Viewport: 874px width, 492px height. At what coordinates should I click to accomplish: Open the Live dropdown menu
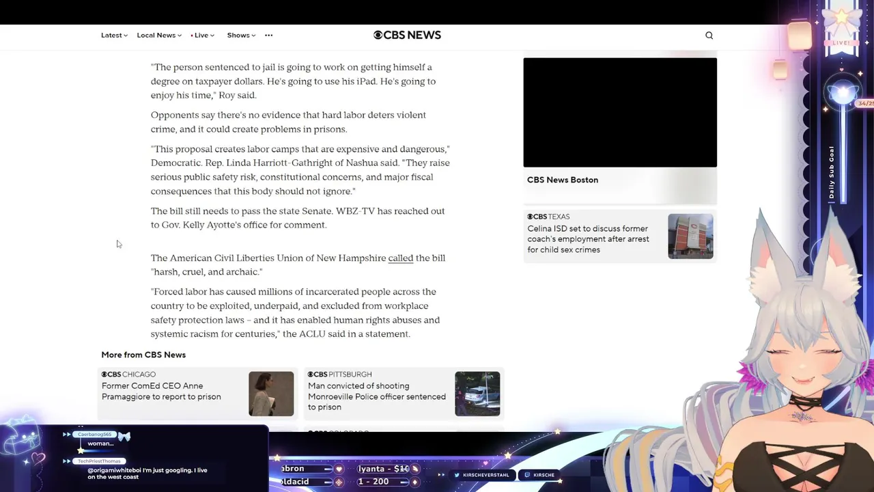202,36
